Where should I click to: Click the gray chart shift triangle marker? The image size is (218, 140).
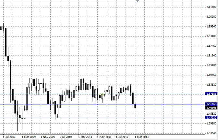tap(138, 1)
